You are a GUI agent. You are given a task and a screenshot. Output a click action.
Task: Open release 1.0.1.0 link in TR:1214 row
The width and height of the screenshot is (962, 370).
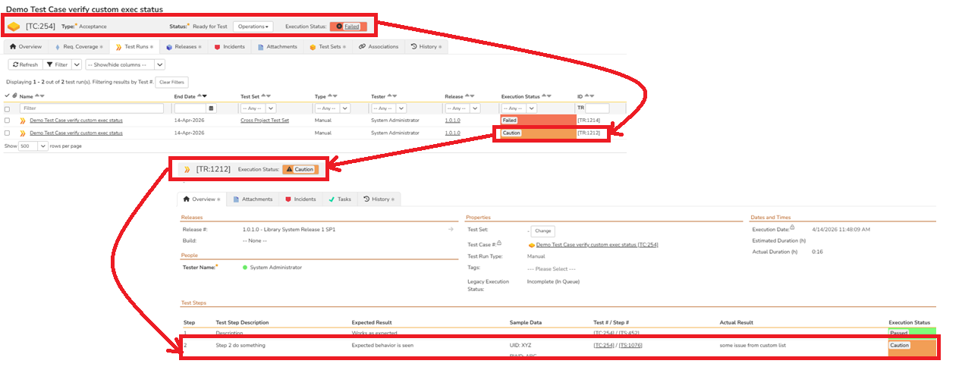(452, 121)
